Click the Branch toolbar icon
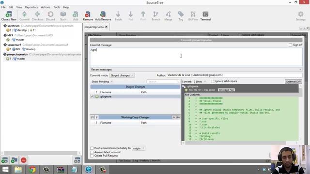 pos(156,16)
